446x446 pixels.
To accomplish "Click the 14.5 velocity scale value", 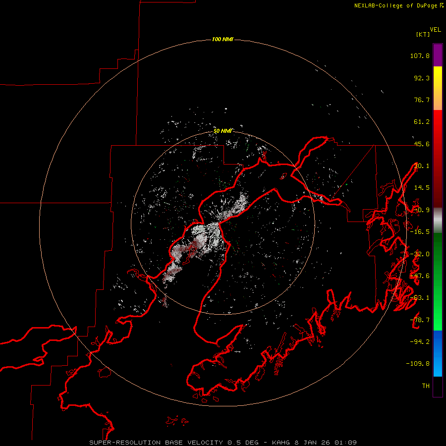I will [x=422, y=188].
